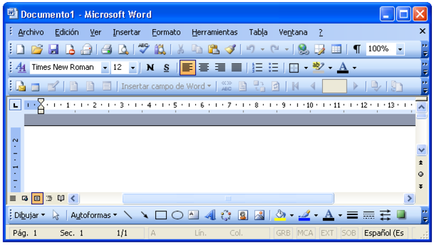The image size is (434, 245).
Task: Save the document with the floppy disk icon
Action: [54, 49]
